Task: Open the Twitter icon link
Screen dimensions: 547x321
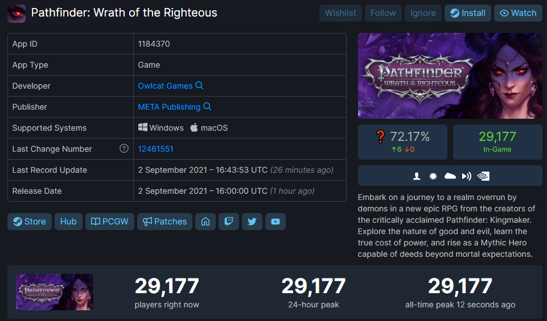Action: pyautogui.click(x=252, y=222)
